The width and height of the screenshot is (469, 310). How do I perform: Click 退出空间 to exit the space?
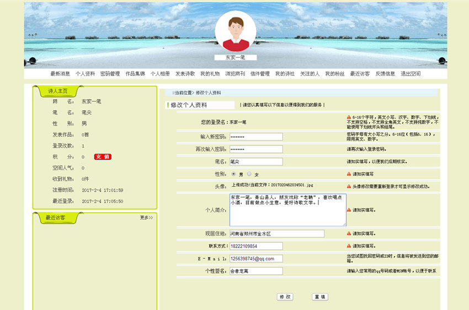coord(411,74)
